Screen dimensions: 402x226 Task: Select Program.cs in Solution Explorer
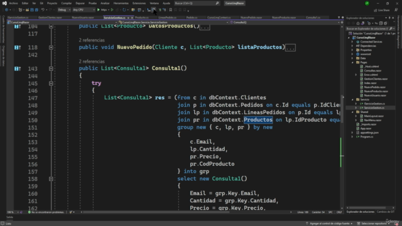pyautogui.click(x=367, y=137)
